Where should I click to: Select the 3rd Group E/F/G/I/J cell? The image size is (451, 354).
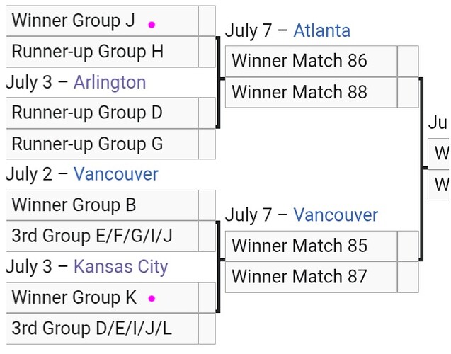[102, 236]
